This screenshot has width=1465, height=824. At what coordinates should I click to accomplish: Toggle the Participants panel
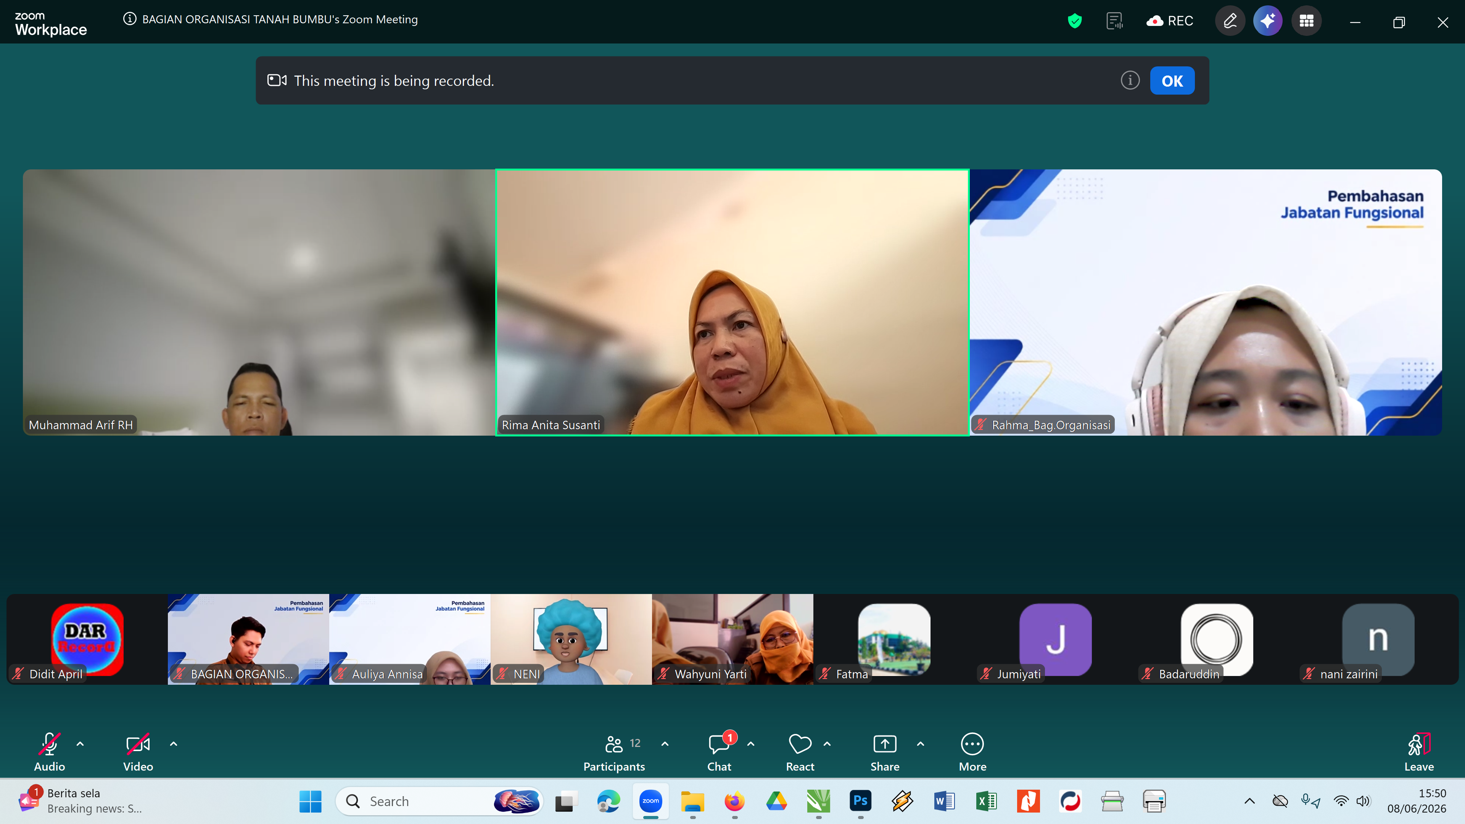click(614, 751)
